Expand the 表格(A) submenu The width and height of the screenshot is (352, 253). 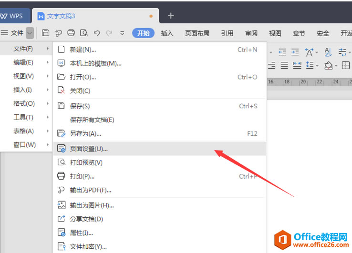pos(26,131)
